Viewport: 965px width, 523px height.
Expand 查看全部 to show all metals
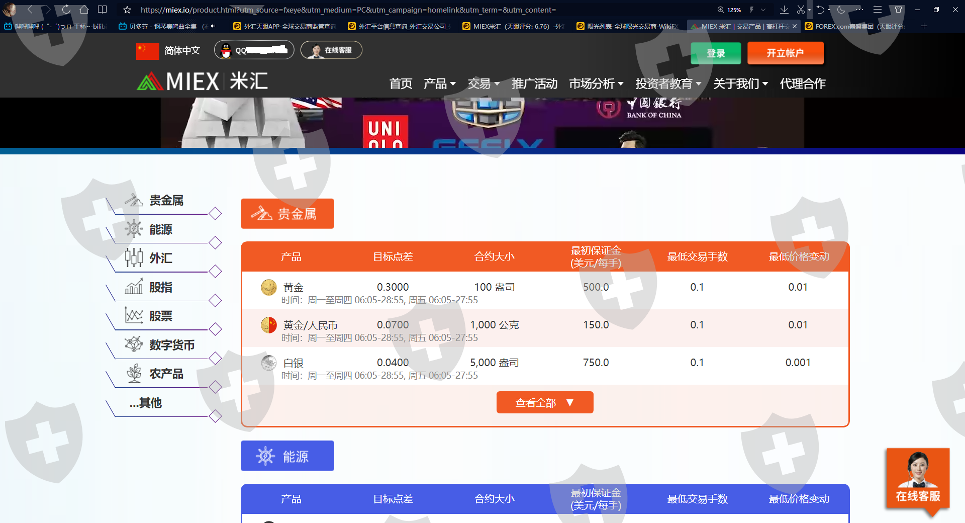point(545,402)
